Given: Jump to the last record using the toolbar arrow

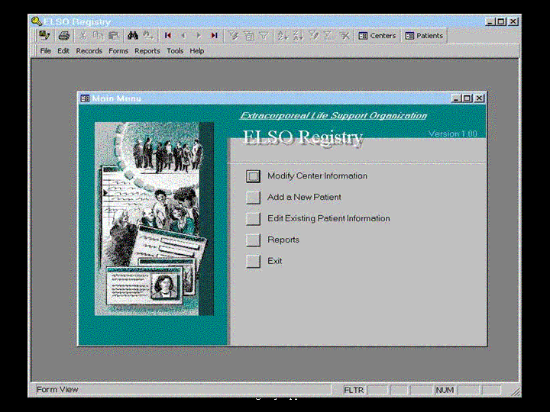Looking at the screenshot, I should coord(214,36).
